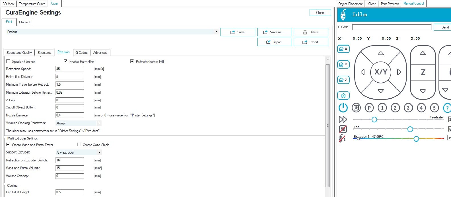Open the Slicer tab
The height and width of the screenshot is (197, 451).
(372, 4)
